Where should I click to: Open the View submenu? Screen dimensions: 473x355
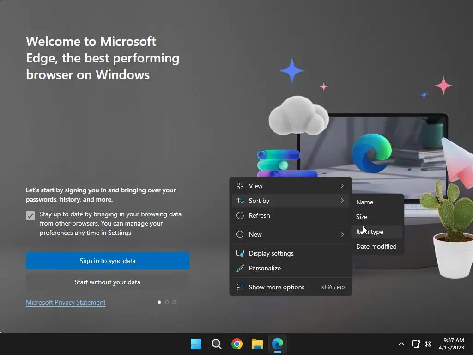291,186
